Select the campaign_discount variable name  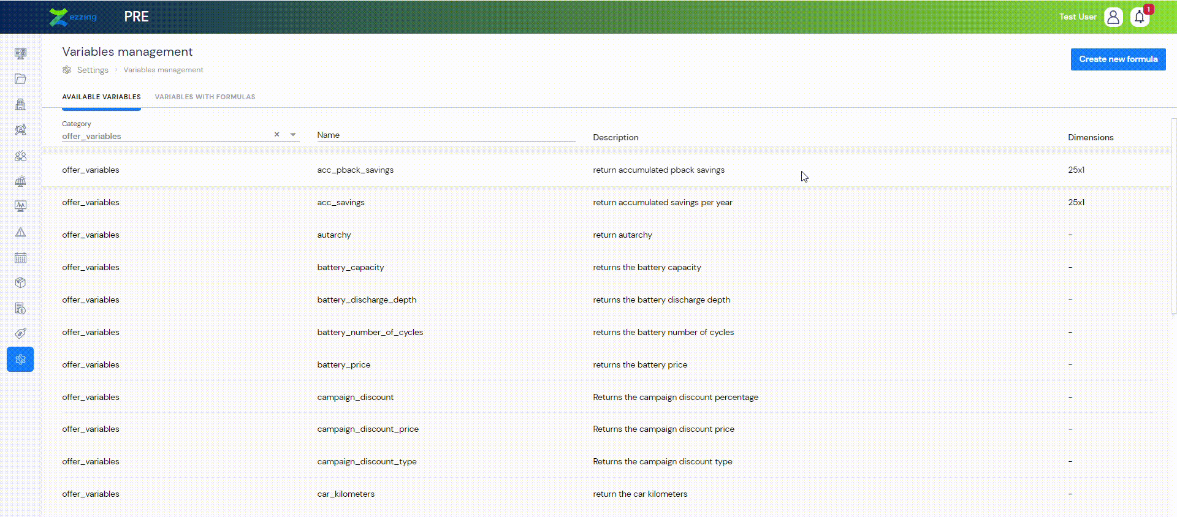pos(355,397)
